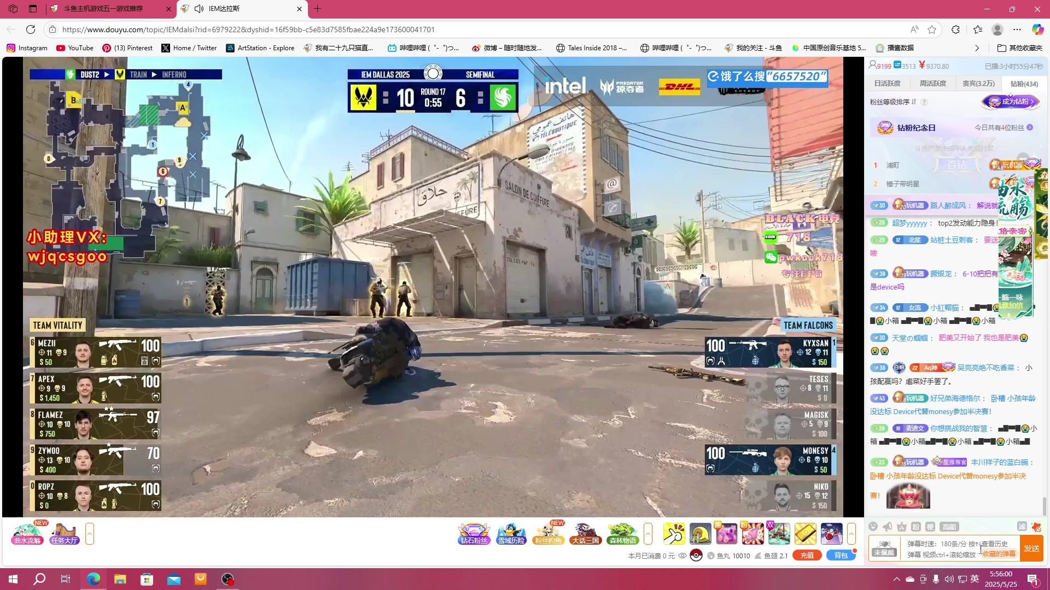Click the browser address bar URL
Image resolution: width=1050 pixels, height=590 pixels.
pyautogui.click(x=248, y=29)
